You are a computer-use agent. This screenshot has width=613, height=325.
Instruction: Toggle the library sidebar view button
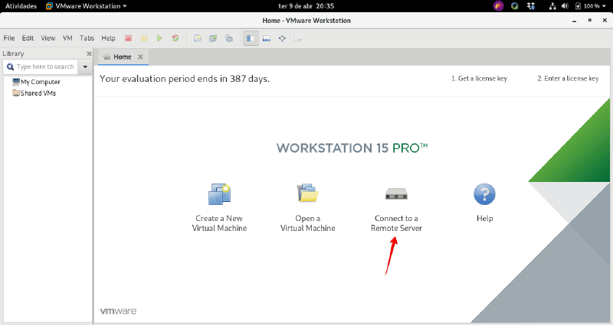(x=251, y=38)
